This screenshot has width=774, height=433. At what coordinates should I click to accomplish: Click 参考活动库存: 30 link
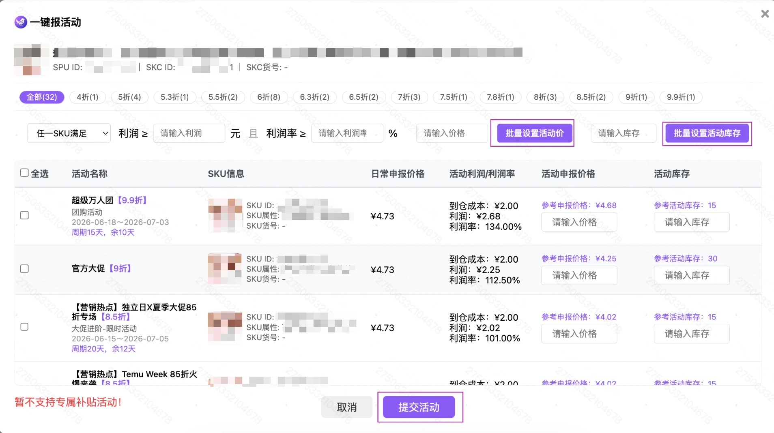(686, 259)
